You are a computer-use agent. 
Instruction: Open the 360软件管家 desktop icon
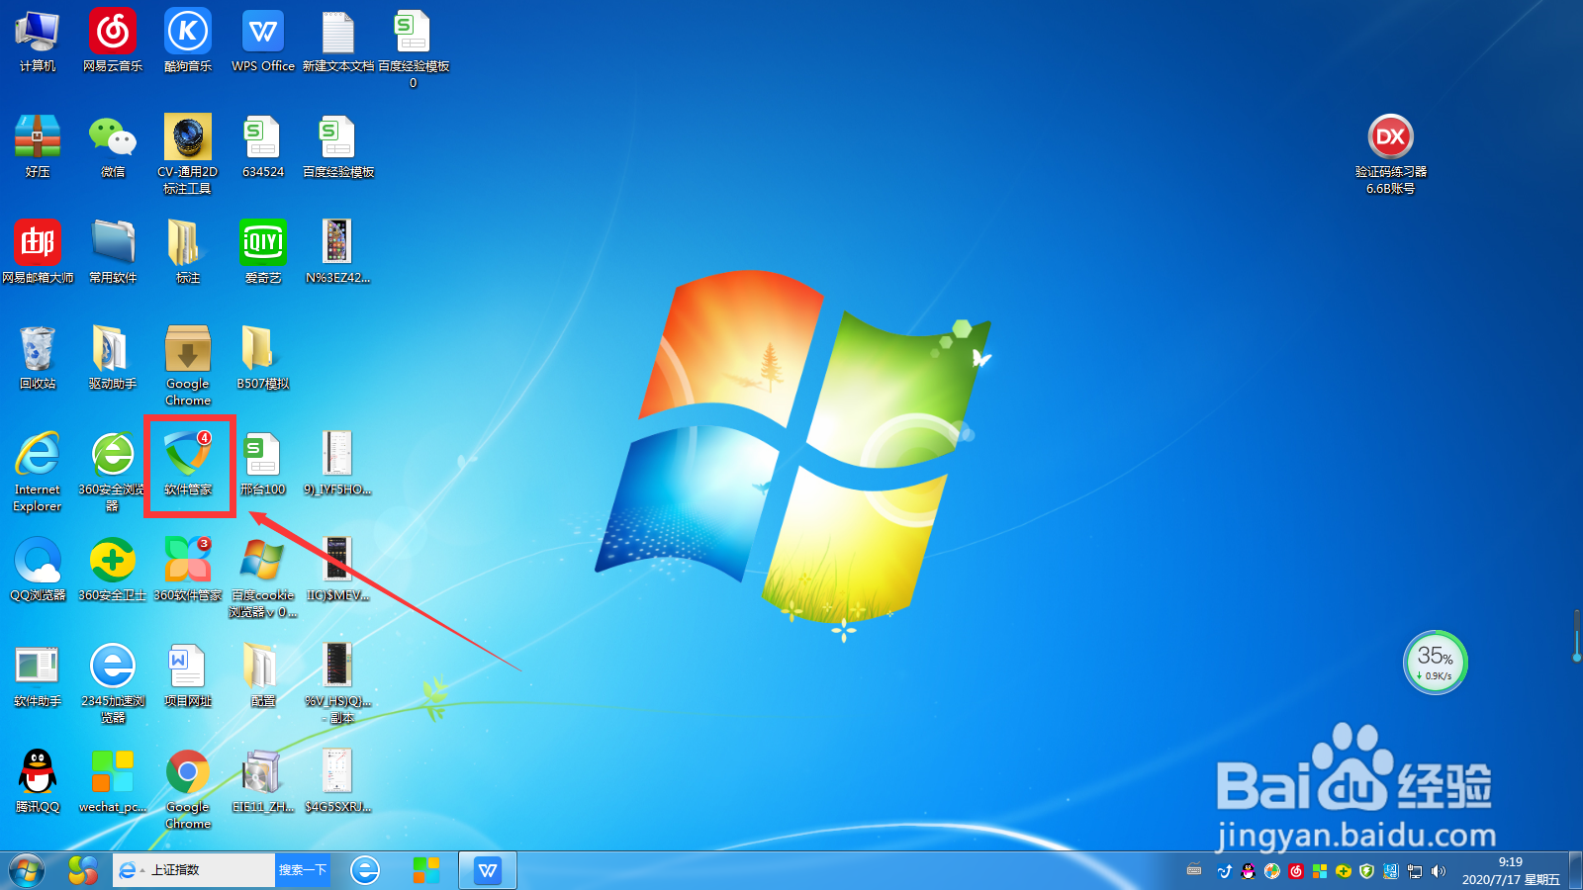point(188,571)
